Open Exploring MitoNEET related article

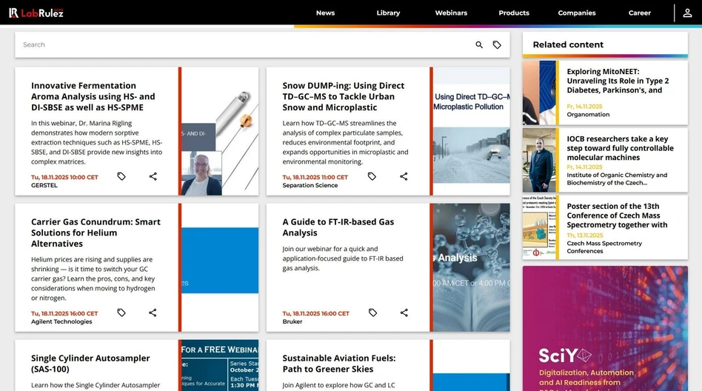click(618, 81)
